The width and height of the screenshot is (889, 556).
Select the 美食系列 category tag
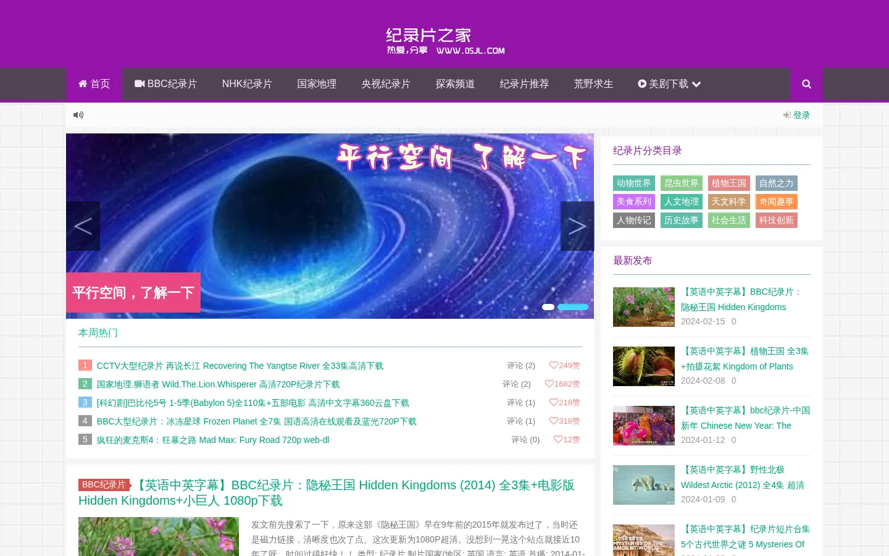coord(634,201)
